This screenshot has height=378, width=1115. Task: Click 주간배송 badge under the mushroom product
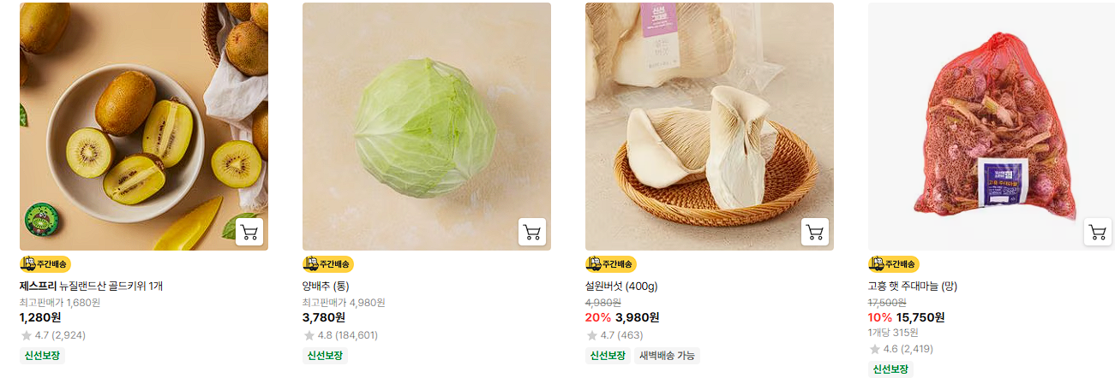[x=611, y=264]
